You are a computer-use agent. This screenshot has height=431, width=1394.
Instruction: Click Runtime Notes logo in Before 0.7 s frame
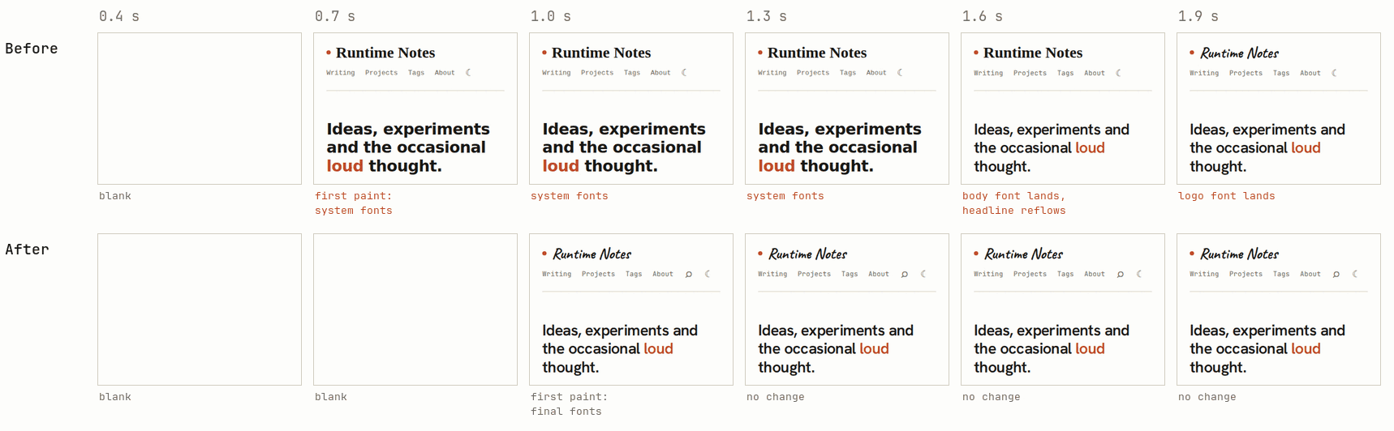click(x=385, y=53)
